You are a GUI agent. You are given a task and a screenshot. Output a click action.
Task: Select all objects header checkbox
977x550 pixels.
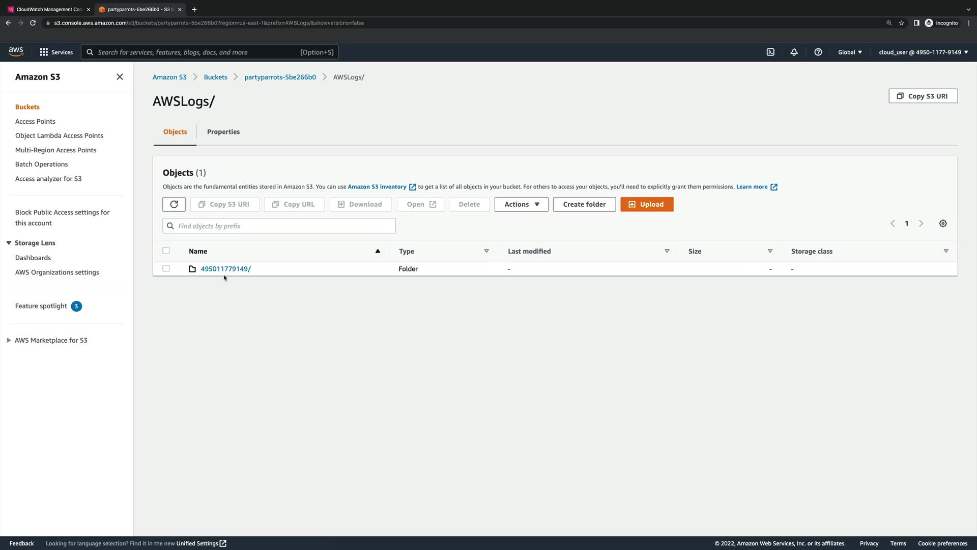(166, 251)
